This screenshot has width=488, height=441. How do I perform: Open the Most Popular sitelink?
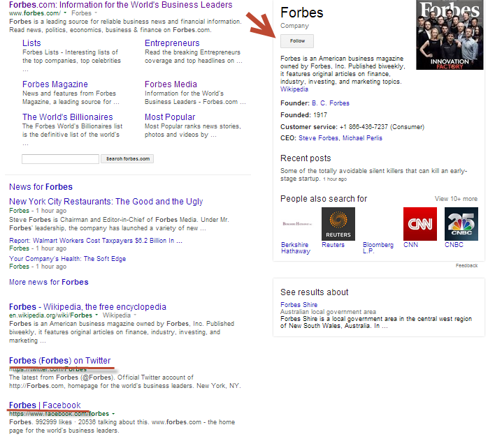click(170, 117)
